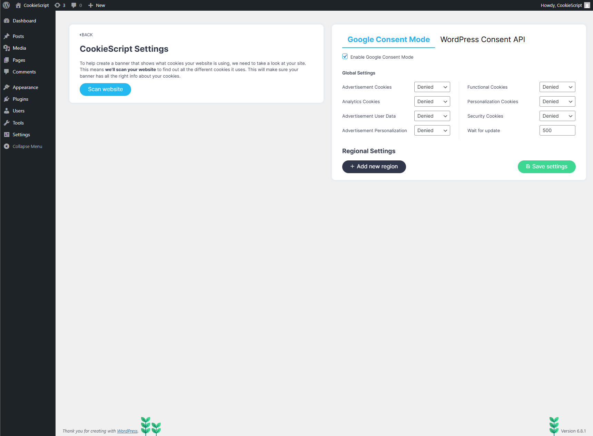Click the BACK link
The height and width of the screenshot is (436, 593).
click(x=86, y=35)
